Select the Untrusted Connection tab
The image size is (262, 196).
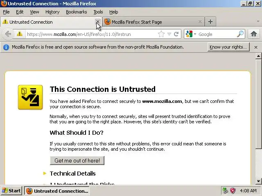[51, 22]
